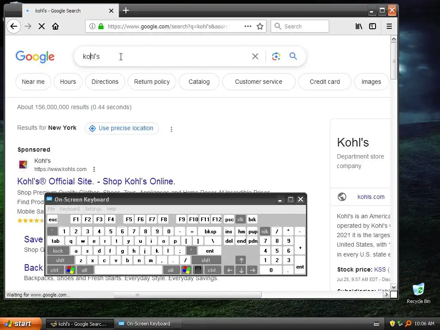
Task: Open the Library bookshelf icon
Action: [359, 26]
